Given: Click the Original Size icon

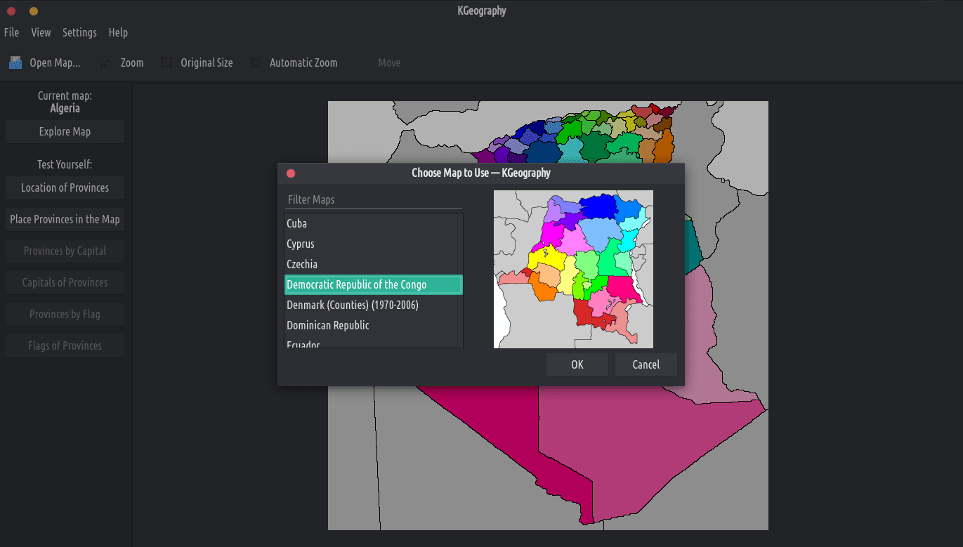Looking at the screenshot, I should (166, 63).
